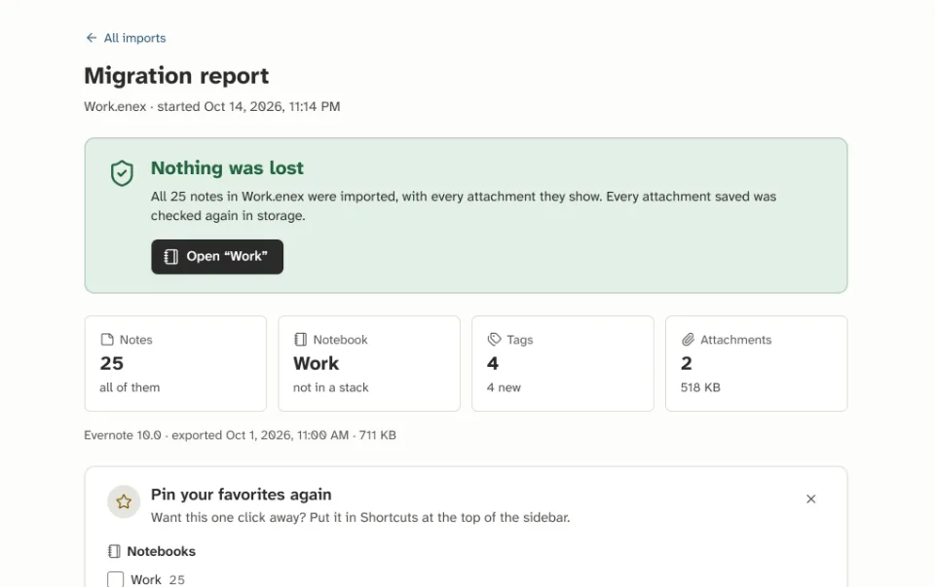
Task: Click the "Work.enex · started Oct 14" subtitle
Action: click(x=212, y=107)
